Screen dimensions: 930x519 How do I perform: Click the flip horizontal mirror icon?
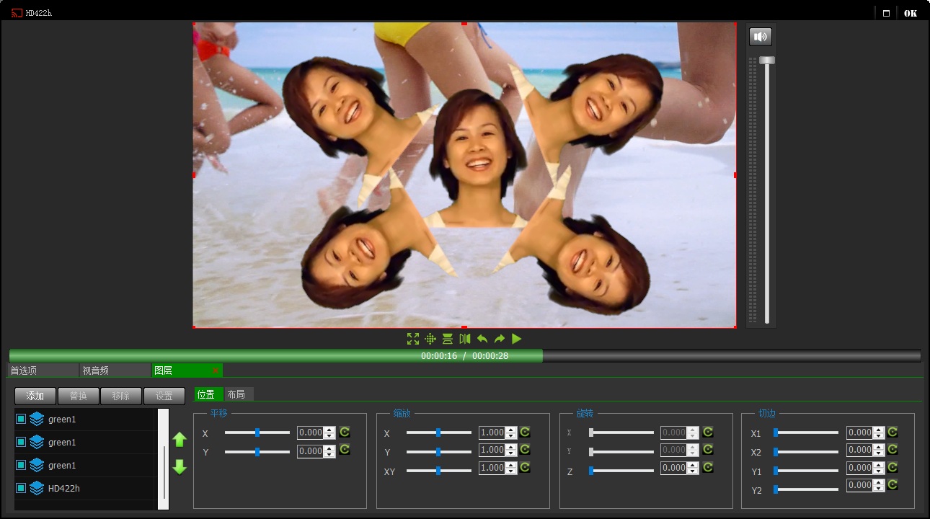point(465,339)
